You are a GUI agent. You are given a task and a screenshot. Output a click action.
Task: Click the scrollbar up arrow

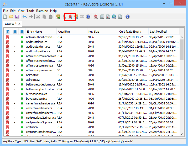point(181,37)
